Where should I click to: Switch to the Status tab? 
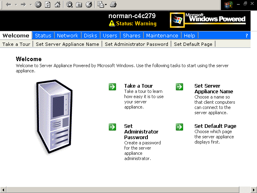43,35
